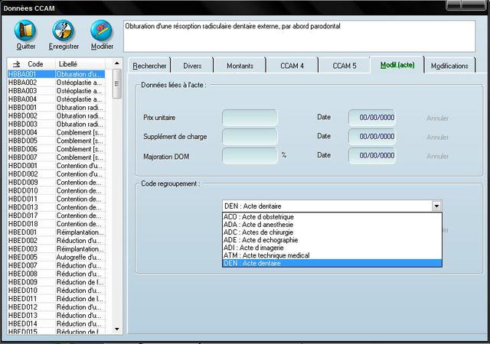This screenshot has width=490, height=344.
Task: Click the Supplément de charge date field
Action: 371,137
